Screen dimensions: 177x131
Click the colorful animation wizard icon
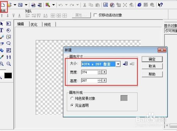(x=48, y=5)
